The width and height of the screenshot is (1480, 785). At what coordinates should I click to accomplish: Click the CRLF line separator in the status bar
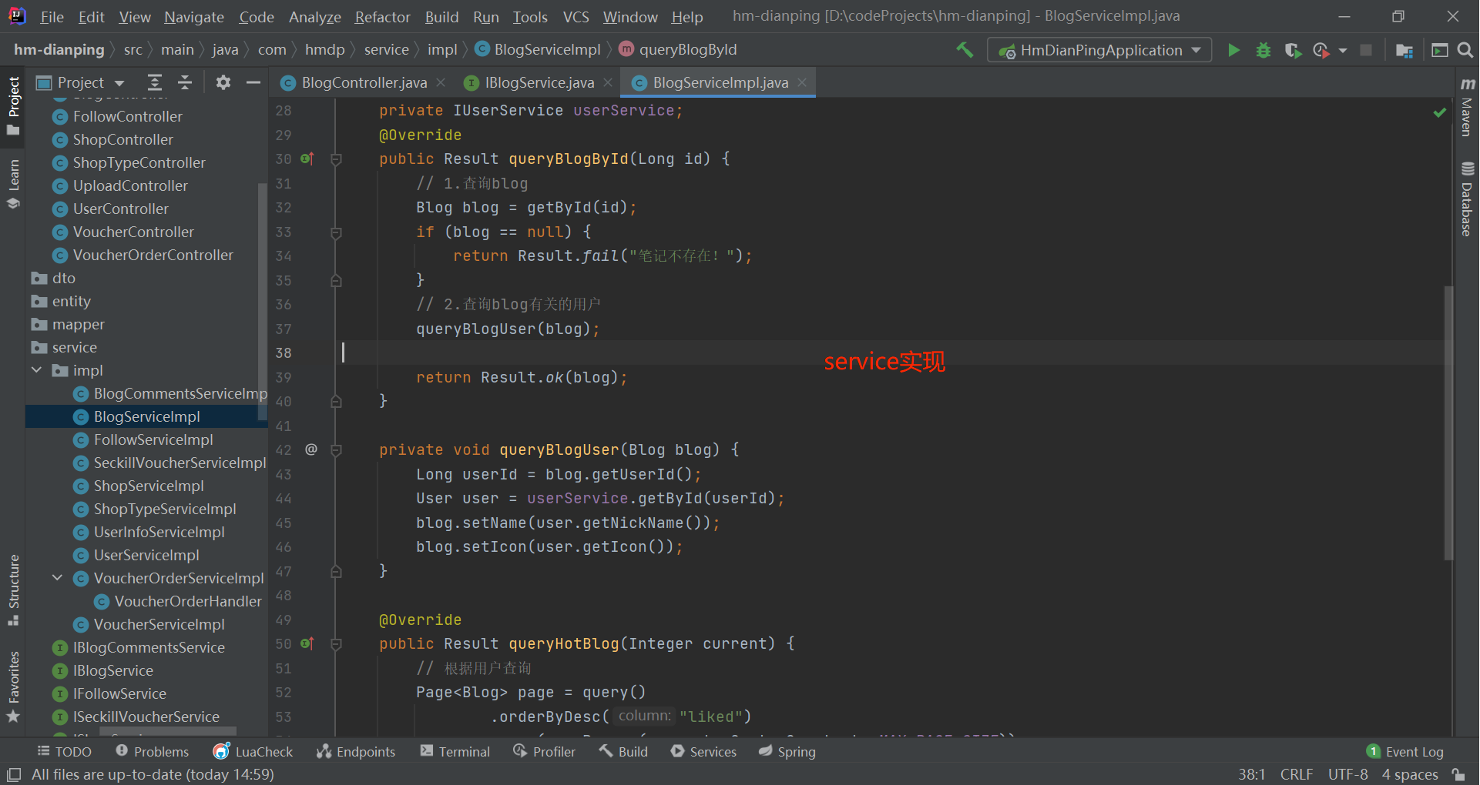[x=1297, y=774]
